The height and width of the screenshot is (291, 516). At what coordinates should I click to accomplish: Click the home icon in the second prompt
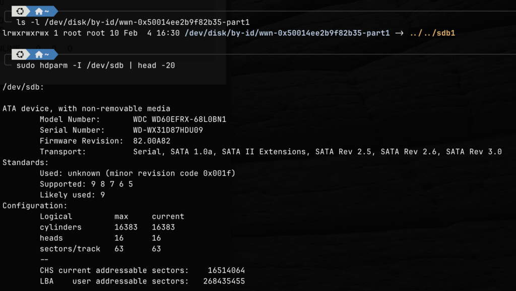(39, 54)
